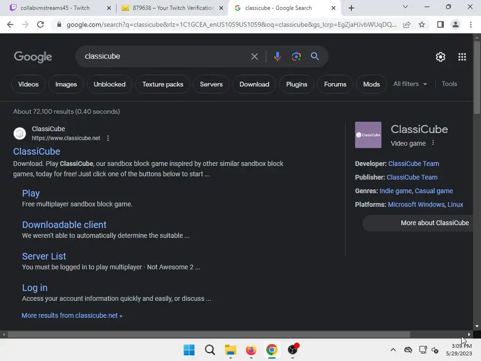Screen dimensions: 481x361
Task: Expand the All filters dropdown
Action: (410, 84)
